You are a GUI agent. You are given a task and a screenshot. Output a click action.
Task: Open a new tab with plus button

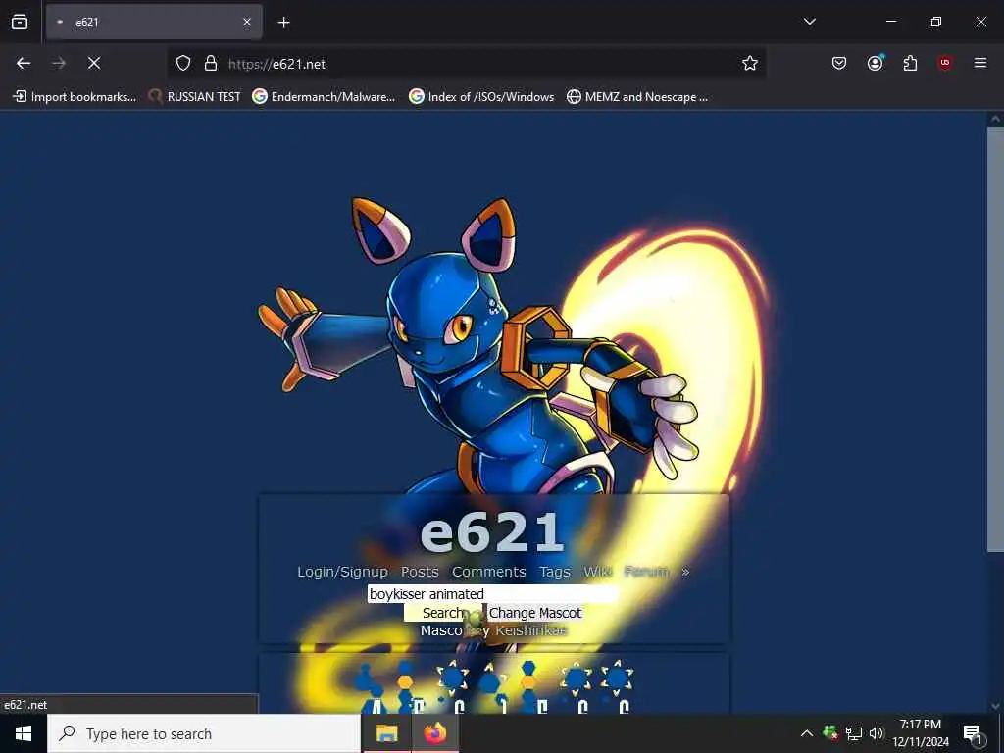283,23
